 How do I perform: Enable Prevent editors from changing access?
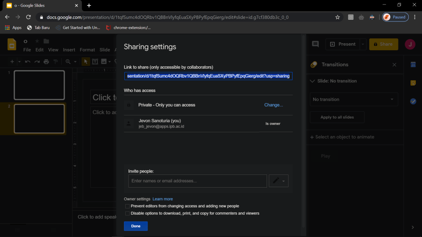pyautogui.click(x=127, y=206)
